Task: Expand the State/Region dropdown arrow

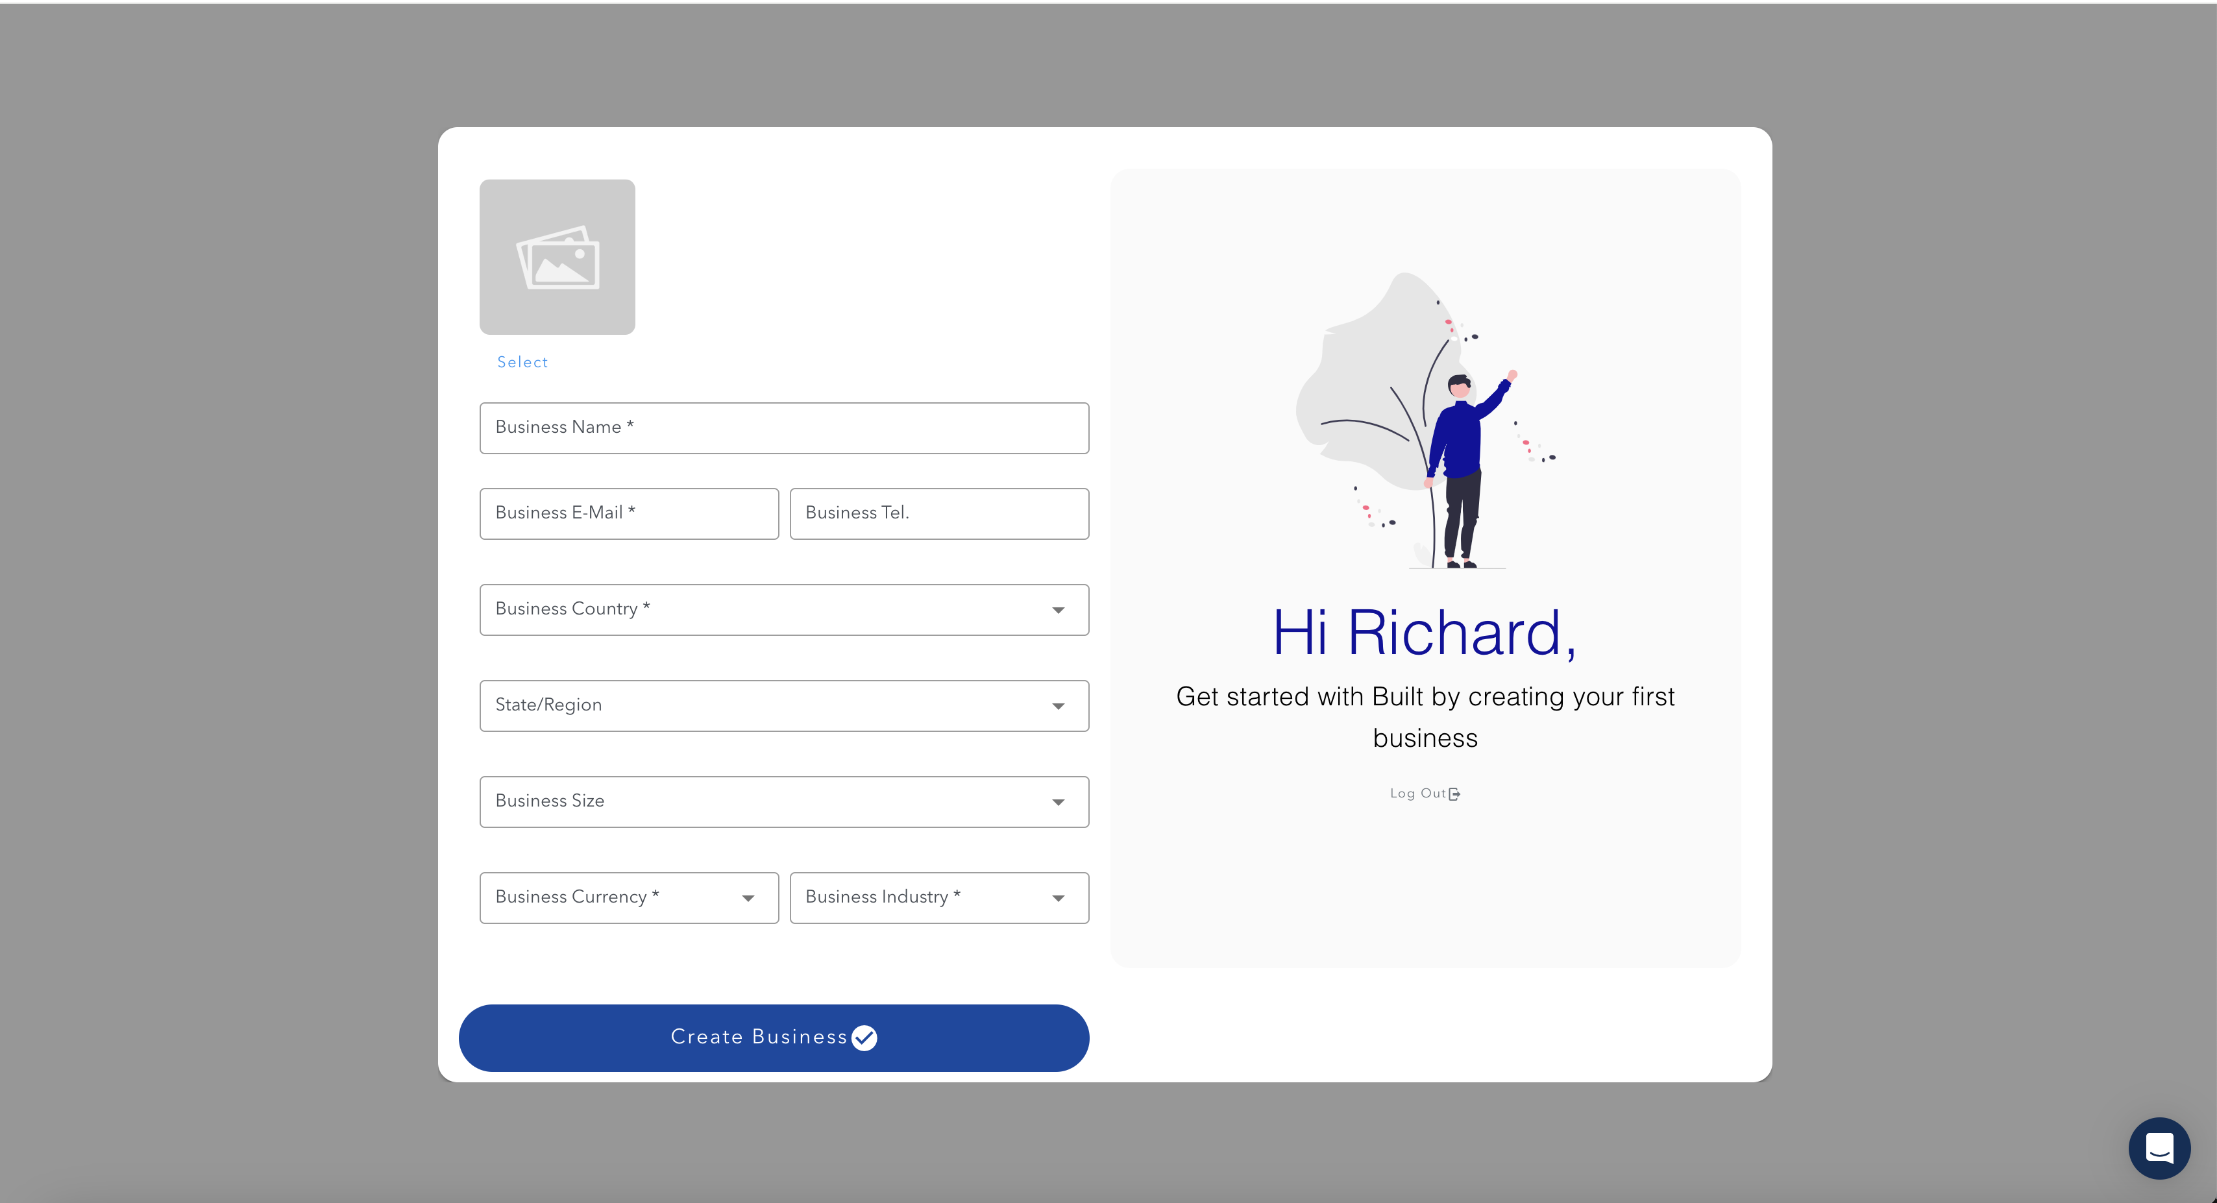Action: tap(1058, 707)
